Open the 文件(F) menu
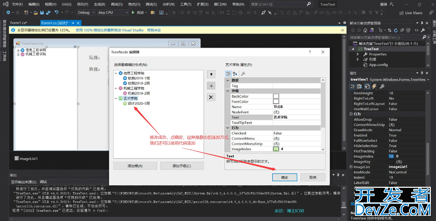The width and height of the screenshot is (436, 221). (x=17, y=4)
